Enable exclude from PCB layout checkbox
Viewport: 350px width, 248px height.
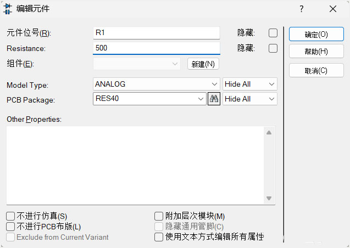point(10,226)
